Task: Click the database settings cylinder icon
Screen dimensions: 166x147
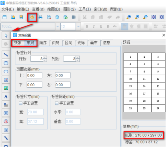Action: [x=57, y=17]
